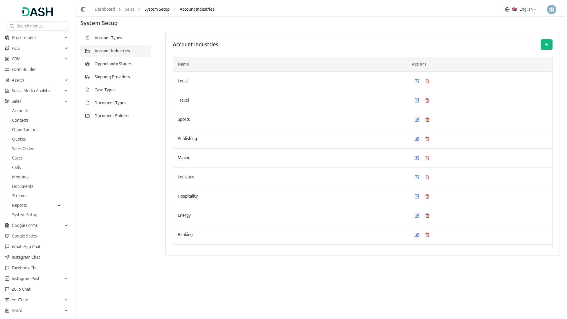Click the DASH logo
Screen dimensions: 567x319
(38, 12)
